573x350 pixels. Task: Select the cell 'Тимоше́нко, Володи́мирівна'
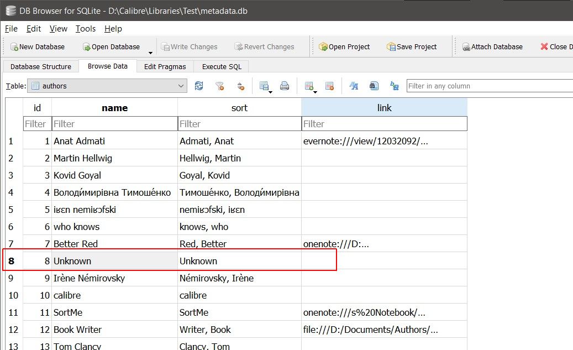coord(239,192)
